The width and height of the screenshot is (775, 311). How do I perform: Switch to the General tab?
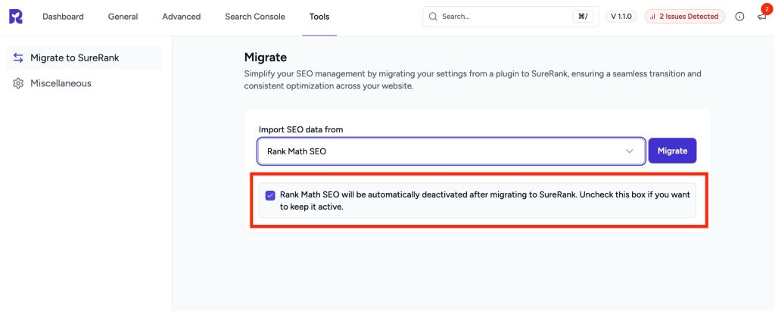pyautogui.click(x=123, y=17)
